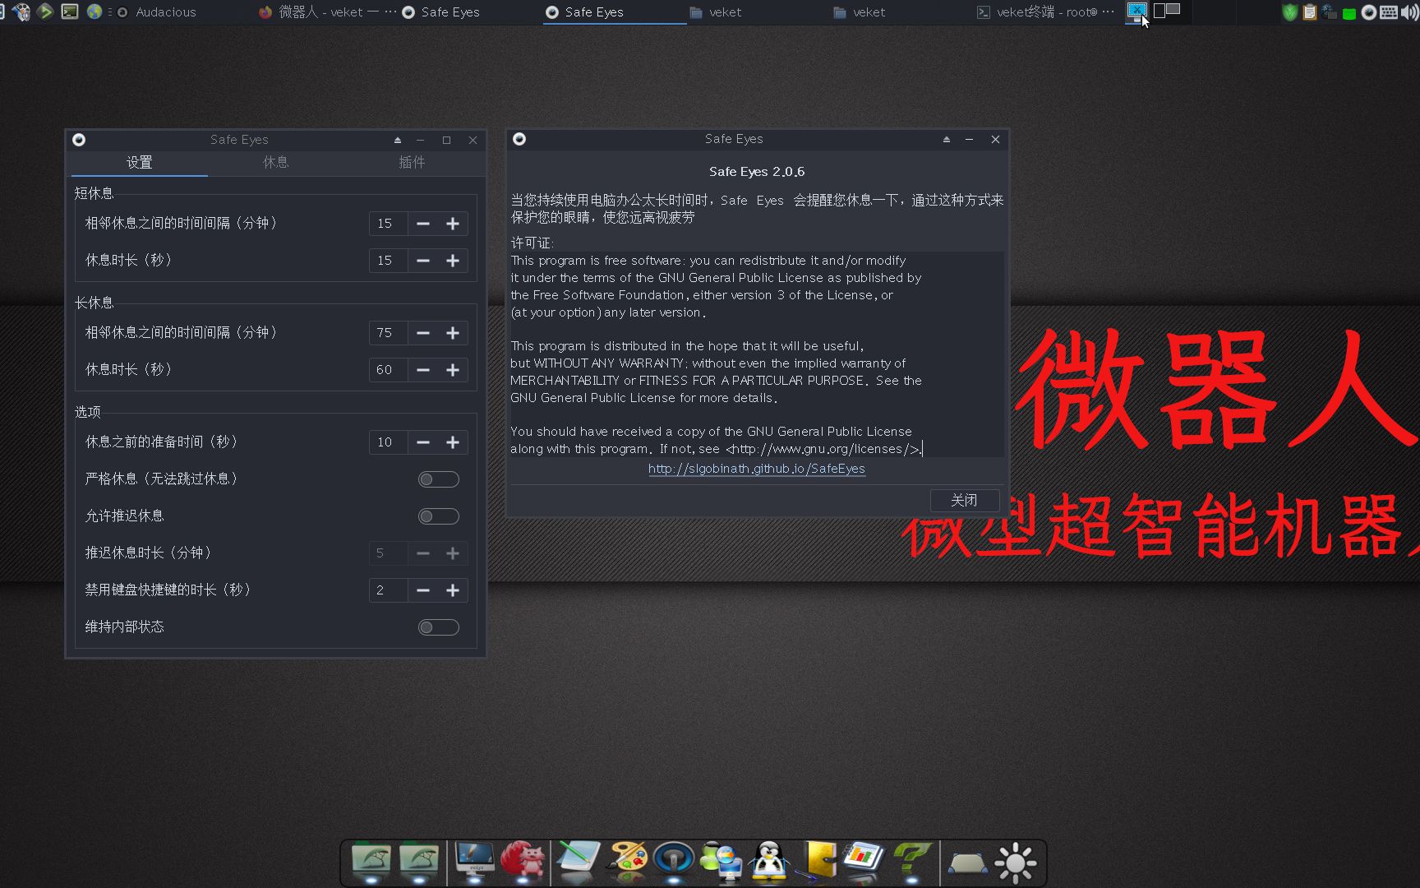Open the yellow notebook icon in dock
This screenshot has width=1420, height=888.
(x=817, y=862)
